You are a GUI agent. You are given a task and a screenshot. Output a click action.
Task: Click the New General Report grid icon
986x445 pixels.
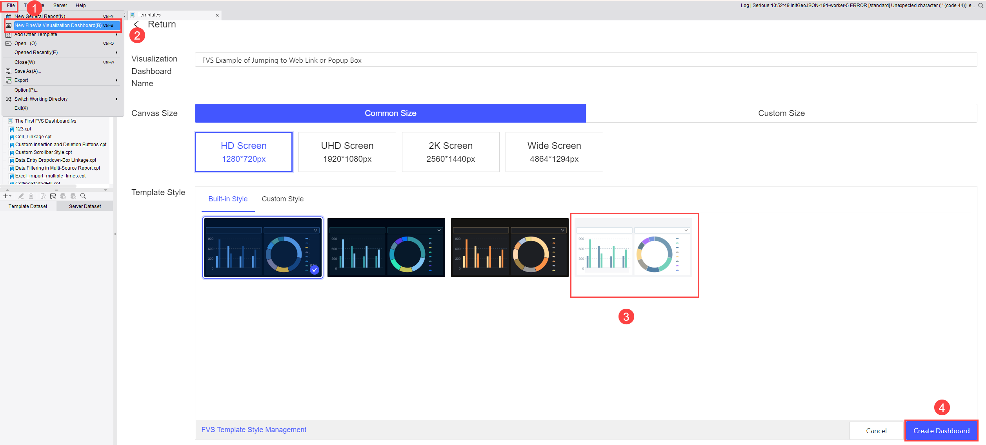coord(8,16)
